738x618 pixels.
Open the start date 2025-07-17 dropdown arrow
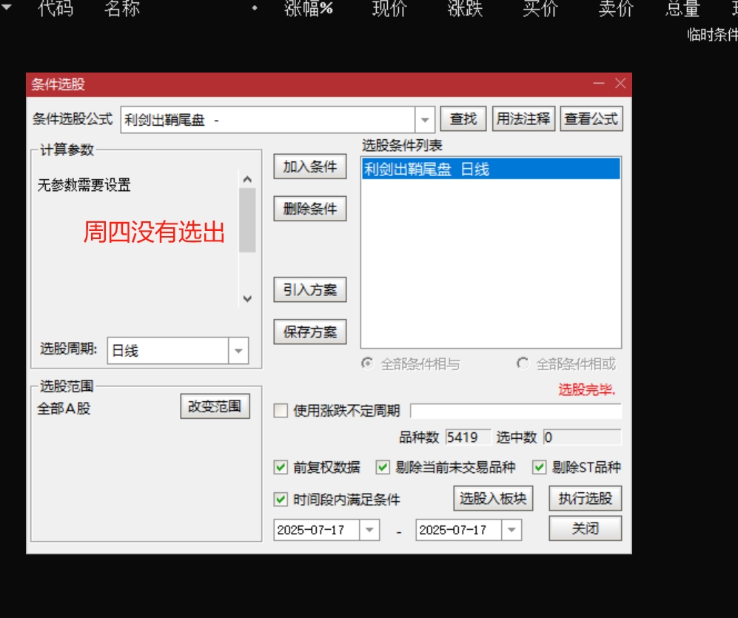click(x=369, y=530)
